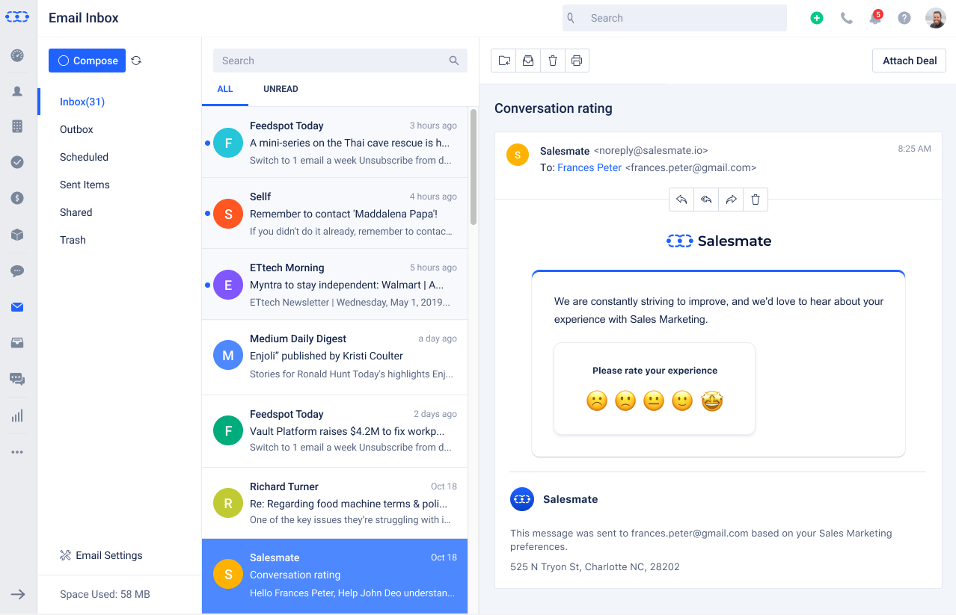Open Email Settings
Viewport: 956px width, 615px height.
(x=101, y=555)
